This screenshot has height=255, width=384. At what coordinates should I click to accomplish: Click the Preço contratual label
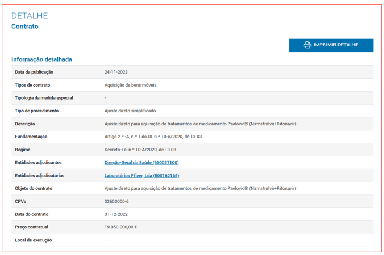33,227
